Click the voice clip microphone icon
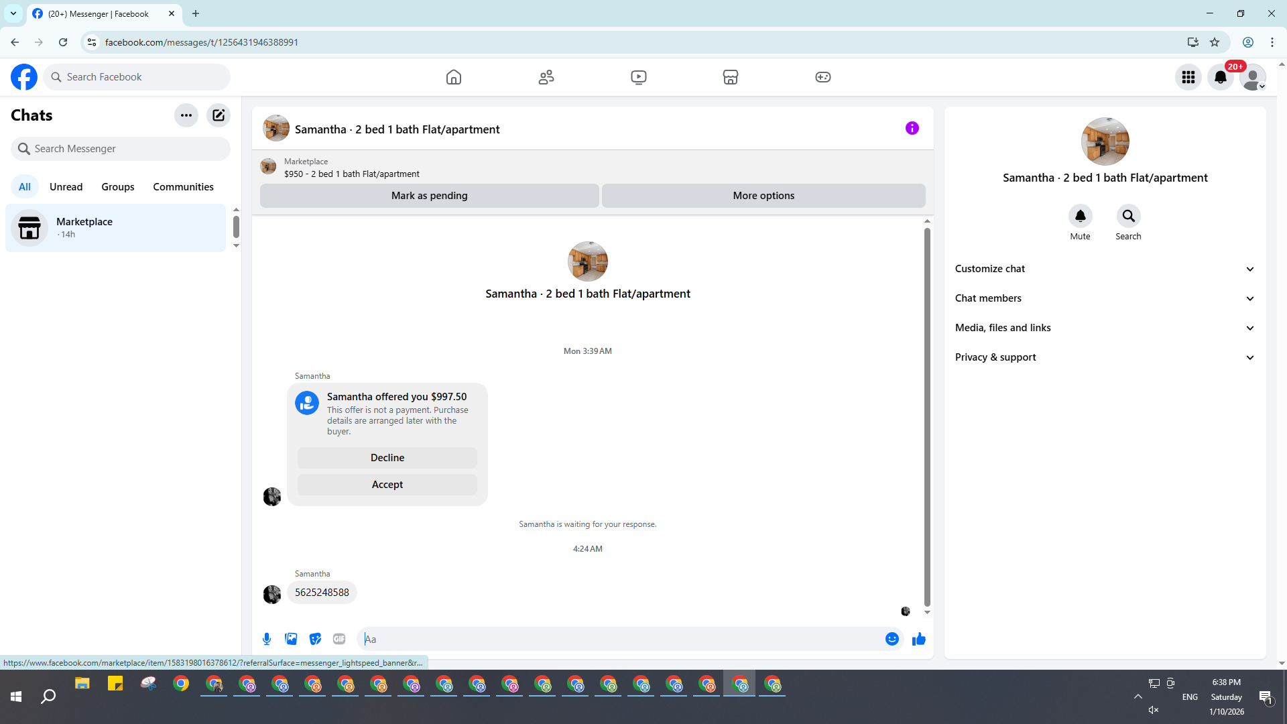This screenshot has width=1287, height=724. [x=267, y=639]
